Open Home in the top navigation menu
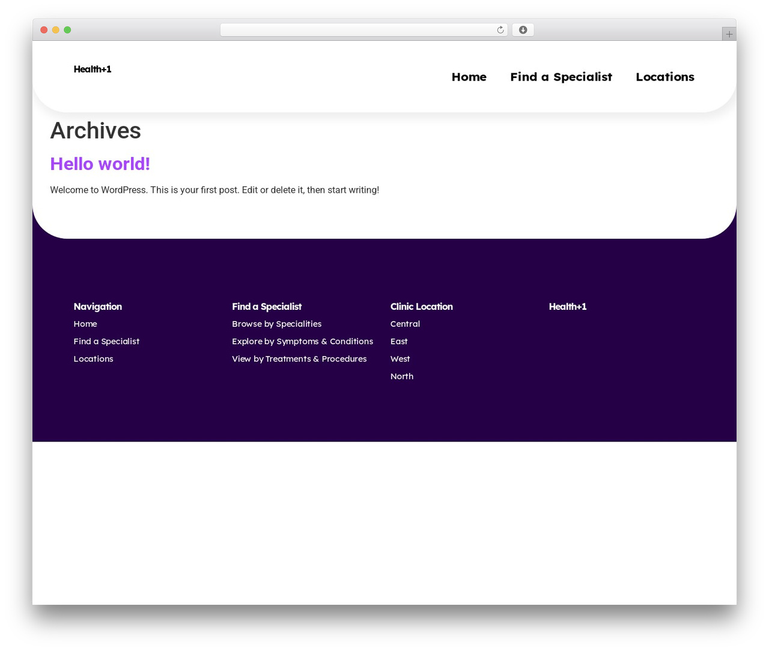Image resolution: width=769 pixels, height=651 pixels. [x=469, y=77]
